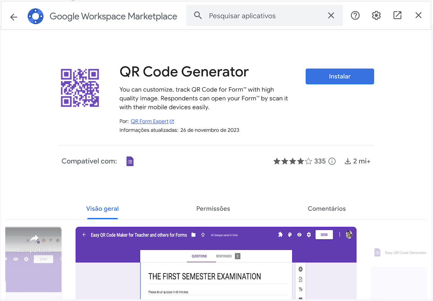Click the search magnifier icon

point(198,16)
